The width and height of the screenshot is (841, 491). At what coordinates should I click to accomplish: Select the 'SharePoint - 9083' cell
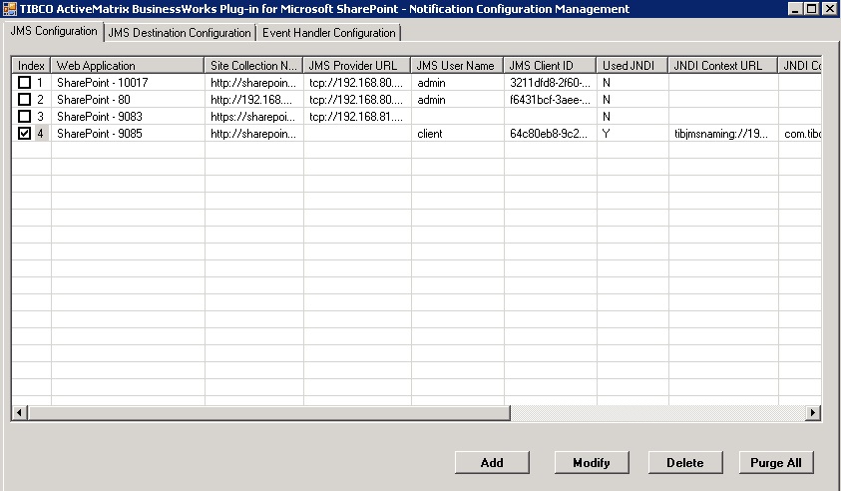[128, 117]
